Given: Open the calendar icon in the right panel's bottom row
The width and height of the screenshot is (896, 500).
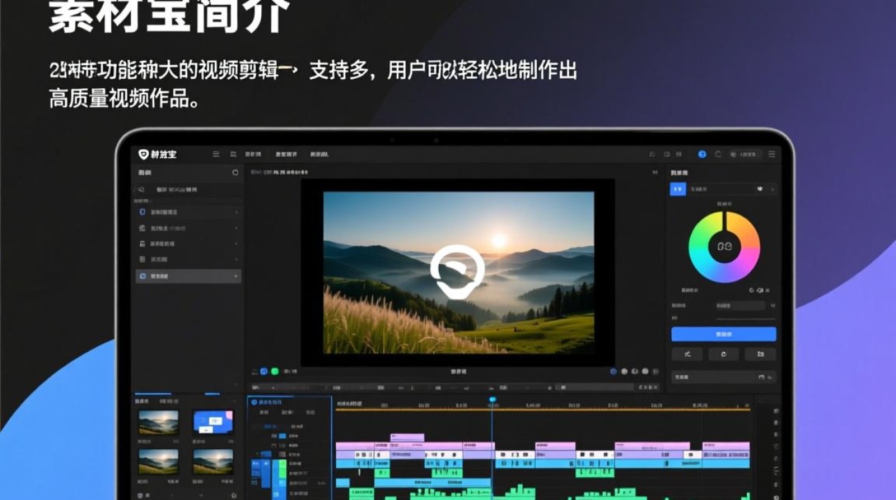Looking at the screenshot, I should 761,377.
